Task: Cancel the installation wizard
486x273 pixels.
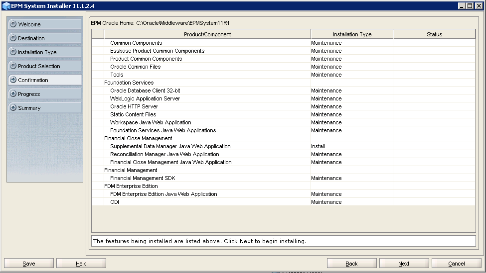Action: click(456, 264)
